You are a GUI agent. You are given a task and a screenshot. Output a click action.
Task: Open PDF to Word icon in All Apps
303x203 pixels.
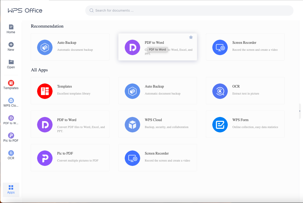coord(45,125)
